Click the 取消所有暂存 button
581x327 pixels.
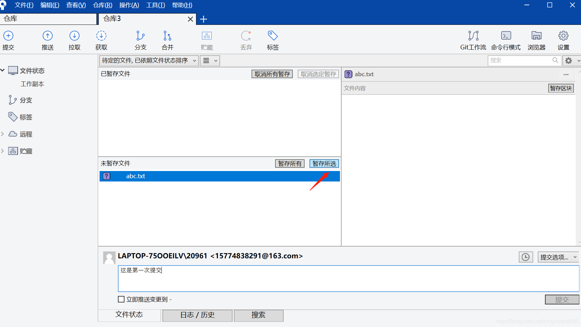coord(272,74)
